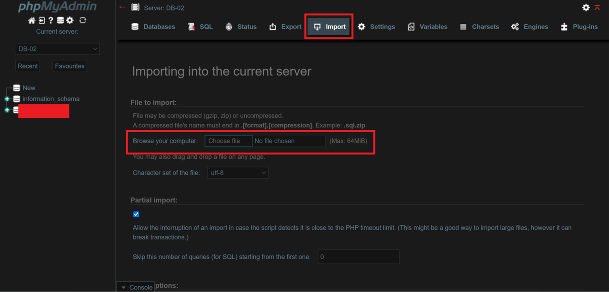Click the red back arrow beside Server
This screenshot has width=609, height=292.
tap(122, 8)
